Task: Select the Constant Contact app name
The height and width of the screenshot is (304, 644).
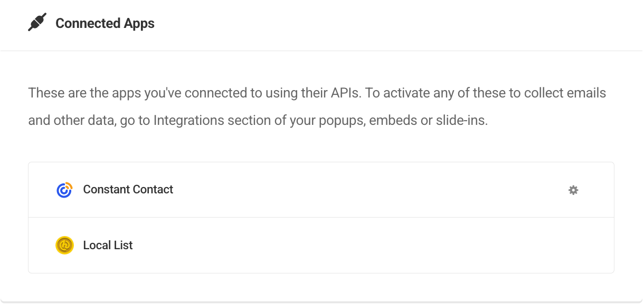Action: [128, 190]
